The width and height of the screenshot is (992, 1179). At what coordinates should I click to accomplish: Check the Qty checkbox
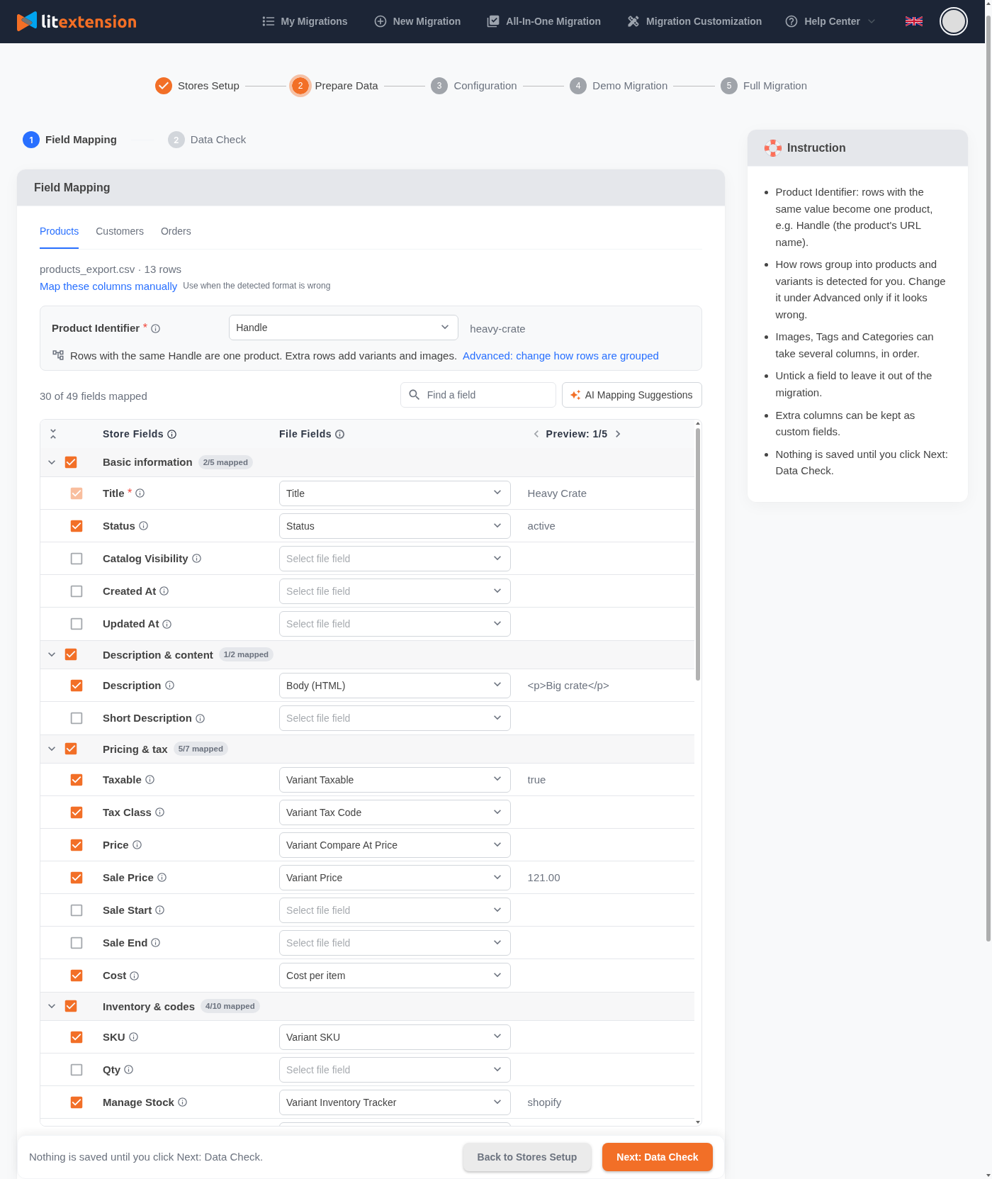pyautogui.click(x=77, y=1070)
